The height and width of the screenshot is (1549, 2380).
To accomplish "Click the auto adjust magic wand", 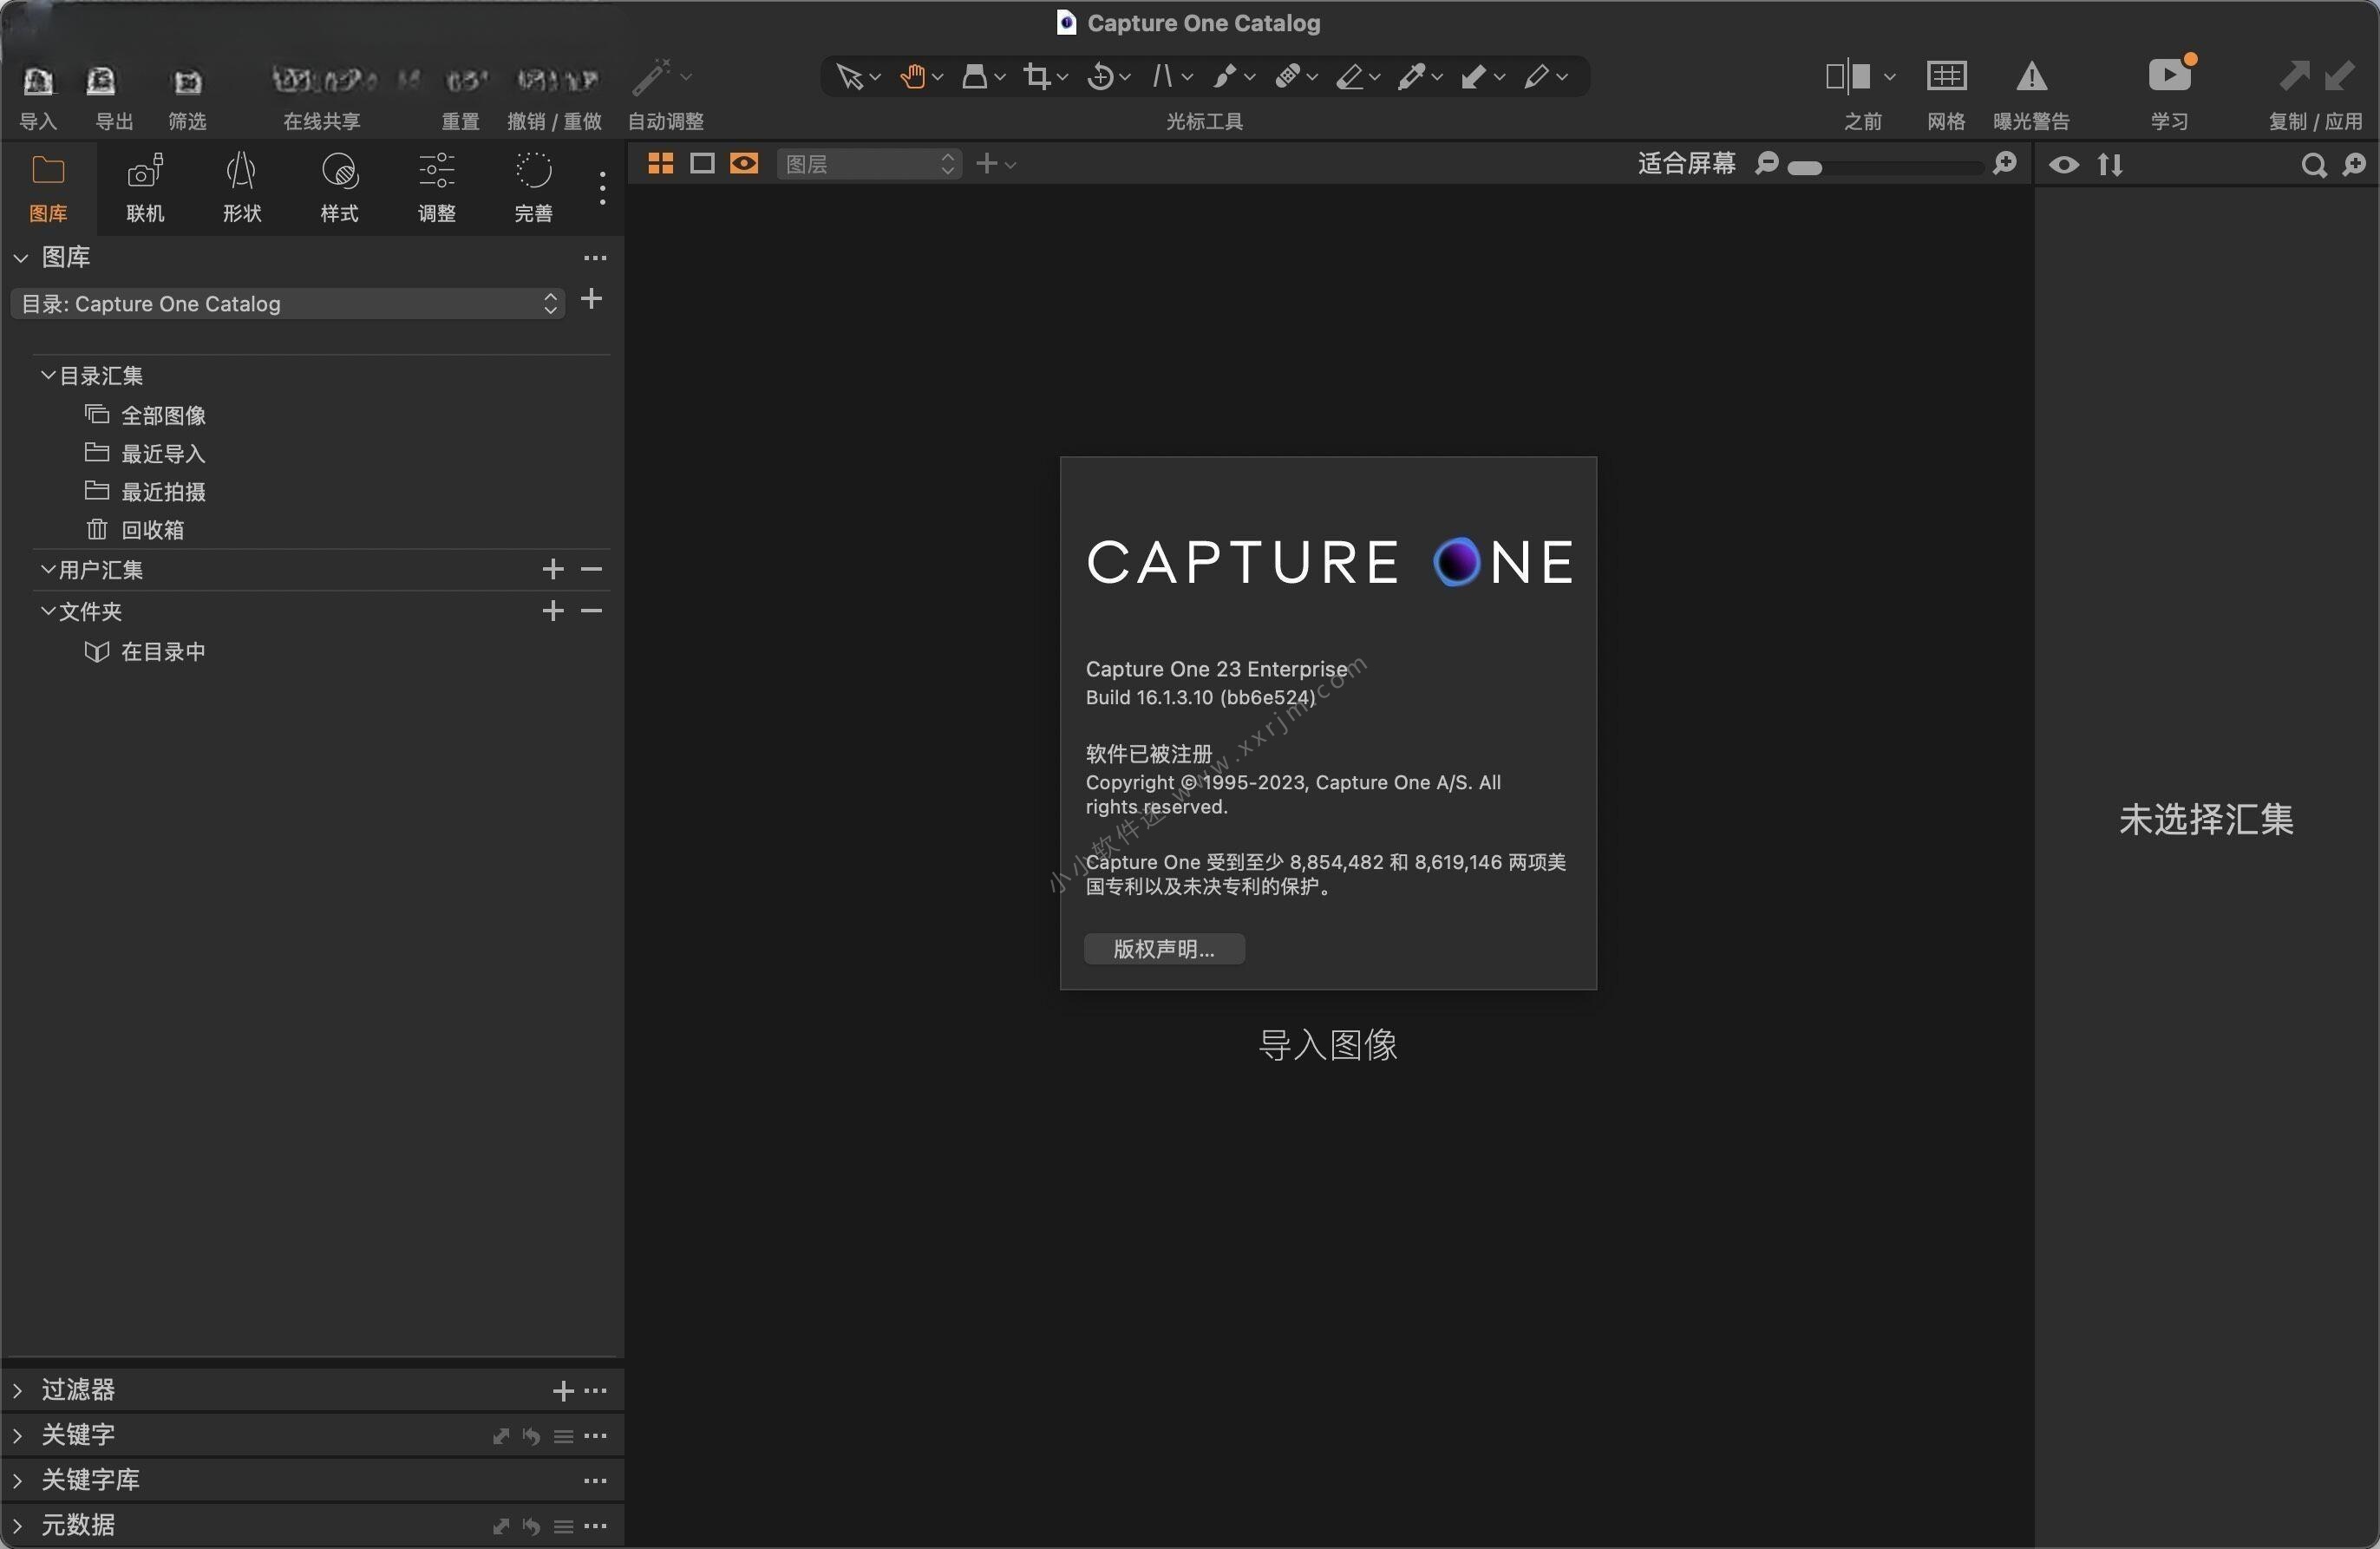I will click(x=651, y=77).
